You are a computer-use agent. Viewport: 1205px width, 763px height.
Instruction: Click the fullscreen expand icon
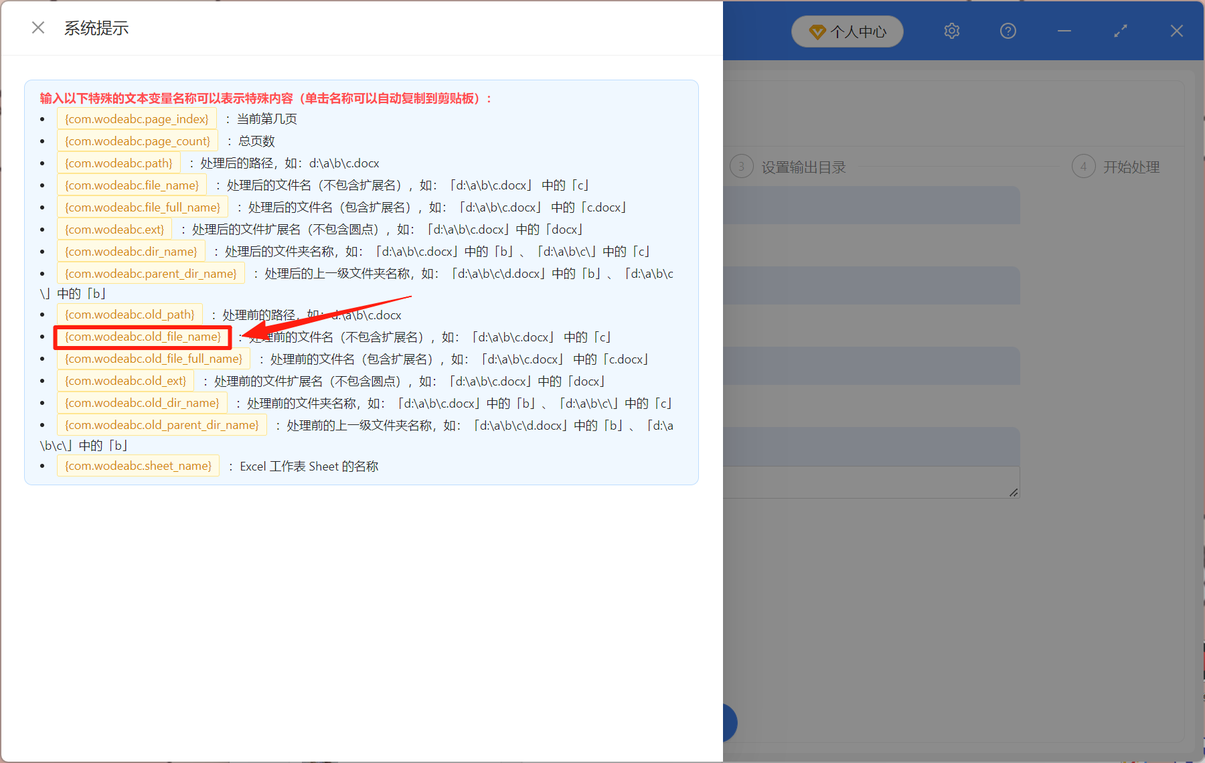tap(1120, 31)
